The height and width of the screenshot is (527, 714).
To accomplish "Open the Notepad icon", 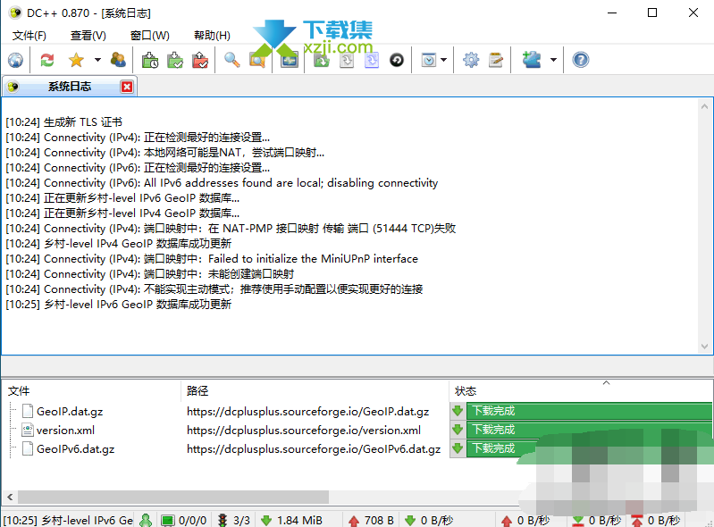I will click(x=495, y=60).
